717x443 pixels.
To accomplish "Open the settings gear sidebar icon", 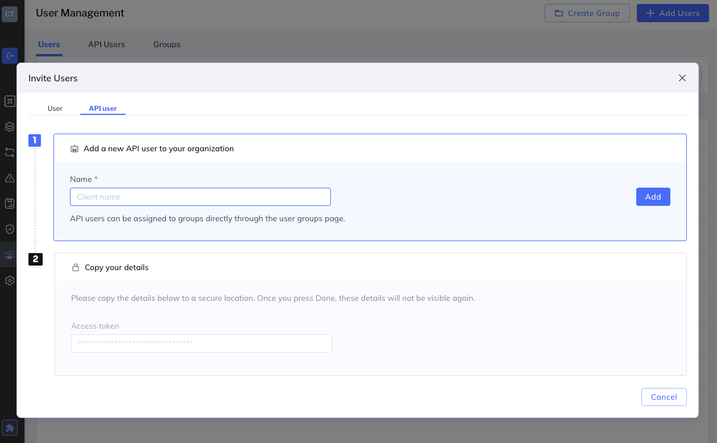I will tap(10, 280).
